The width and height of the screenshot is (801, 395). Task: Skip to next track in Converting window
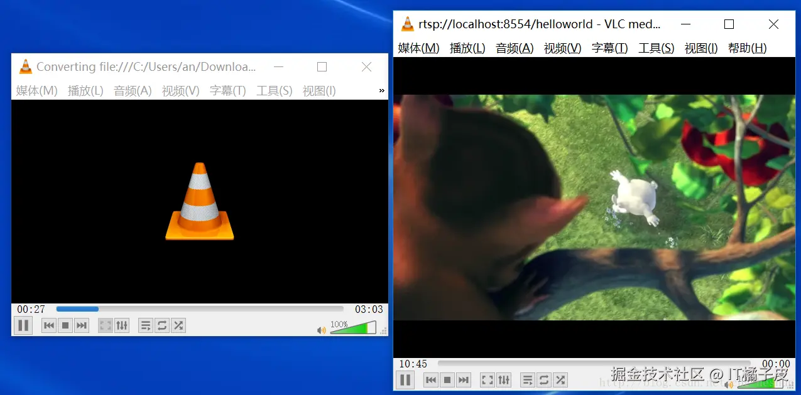82,325
